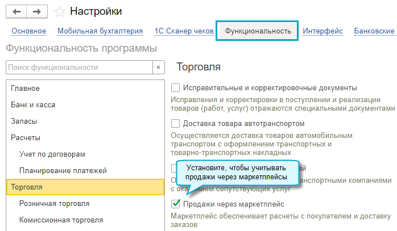Click the Поиск функциональности search field
Image resolution: width=397 pixels, height=231 pixels.
[78, 68]
